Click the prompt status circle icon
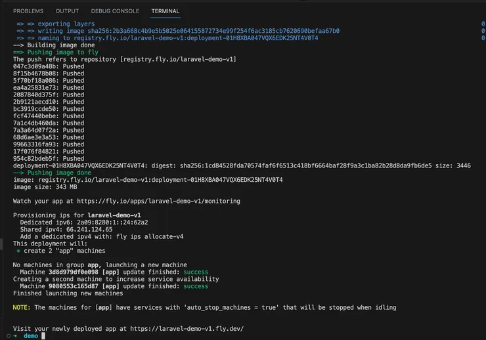This screenshot has height=340, width=486. coord(9,336)
